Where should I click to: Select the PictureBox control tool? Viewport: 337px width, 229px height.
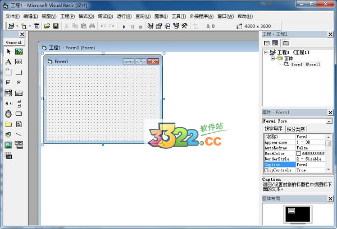[19, 52]
